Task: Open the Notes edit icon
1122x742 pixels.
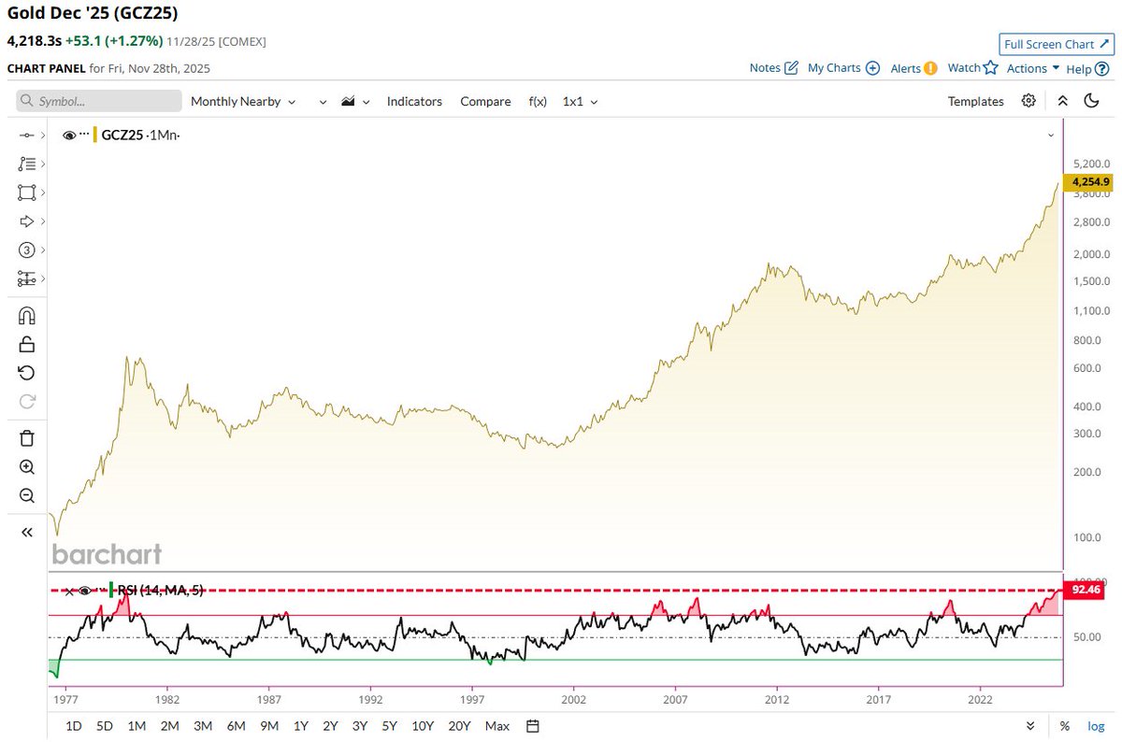Action: (791, 68)
